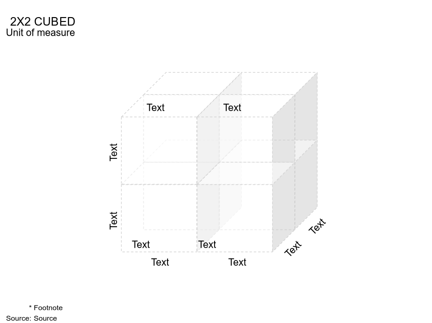Click the front upper-left cell of the cube
This screenshot has width=432, height=323.
coord(159,151)
